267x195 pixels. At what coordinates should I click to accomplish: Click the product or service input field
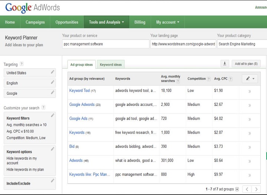106,44
